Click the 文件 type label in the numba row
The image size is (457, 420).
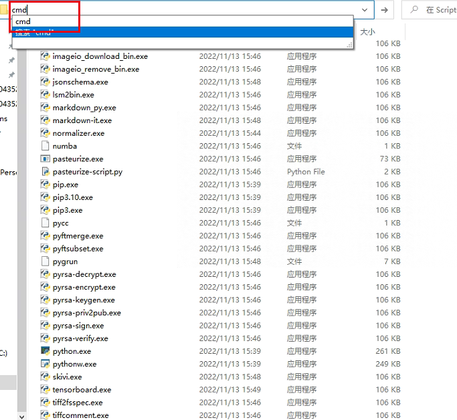tap(294, 146)
